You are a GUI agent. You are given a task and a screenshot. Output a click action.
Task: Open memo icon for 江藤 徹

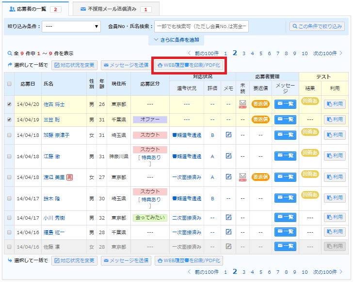(228, 156)
